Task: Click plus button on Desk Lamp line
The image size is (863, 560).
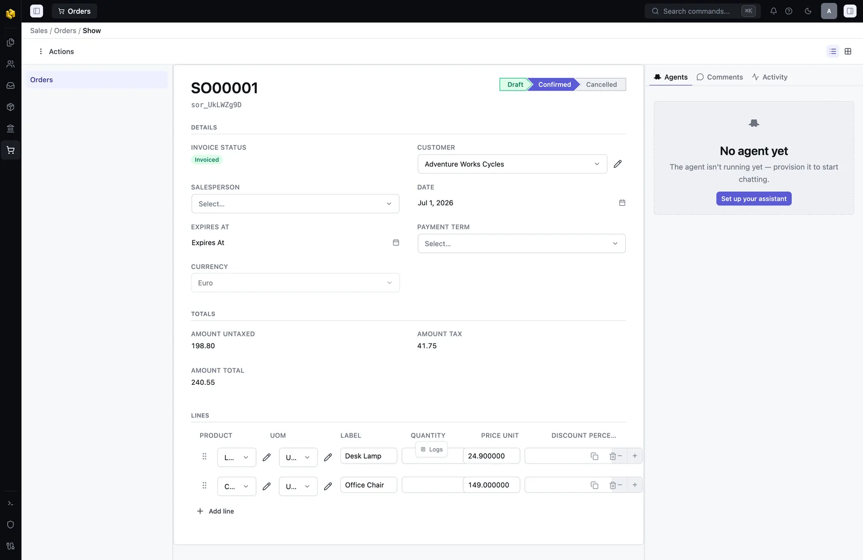Action: coord(635,456)
